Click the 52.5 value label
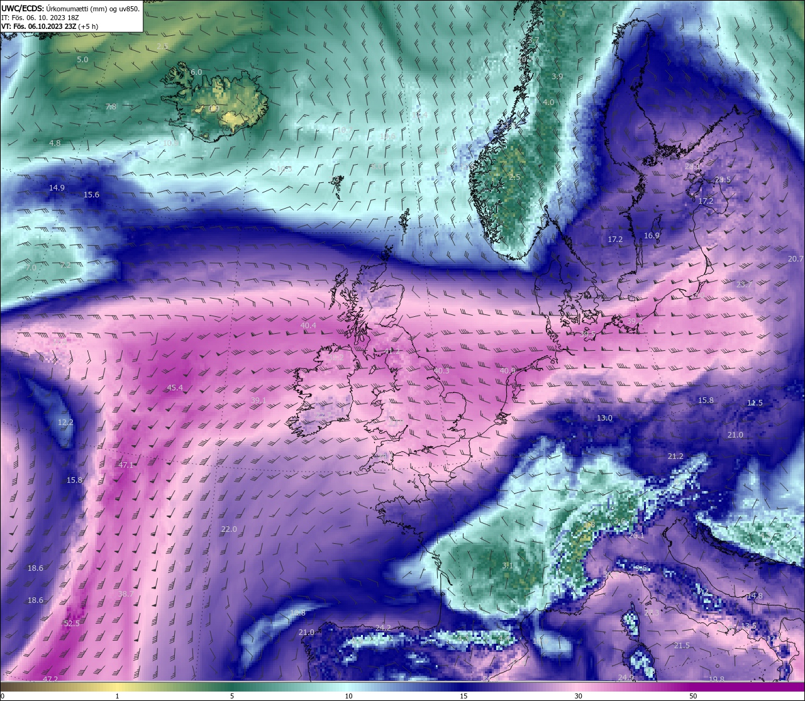Screen dimensions: 805x701 point(72,624)
